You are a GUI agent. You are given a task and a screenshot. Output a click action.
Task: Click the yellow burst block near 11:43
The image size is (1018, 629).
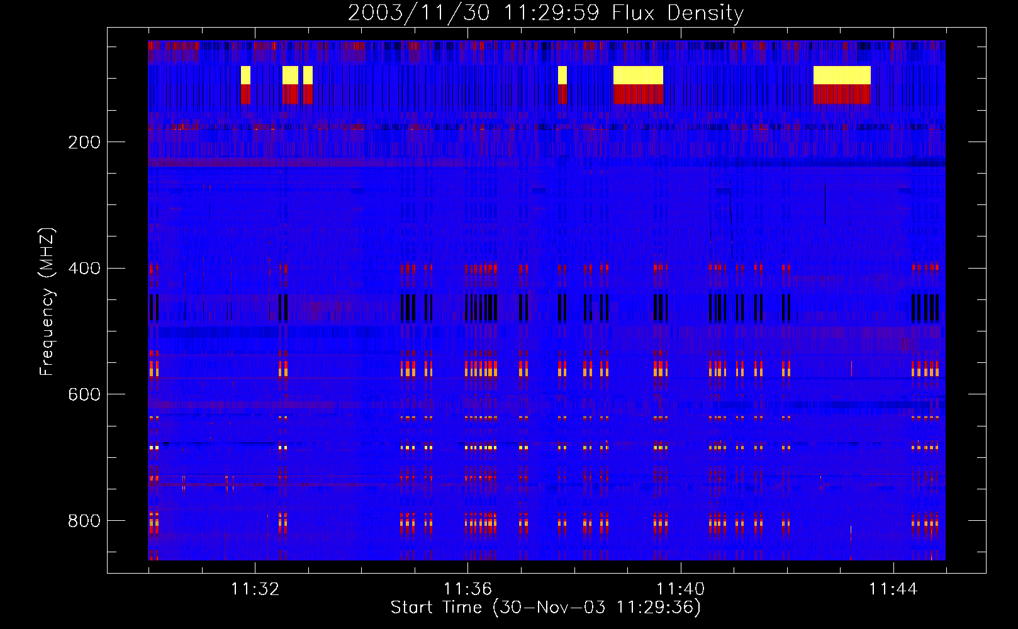click(x=842, y=75)
